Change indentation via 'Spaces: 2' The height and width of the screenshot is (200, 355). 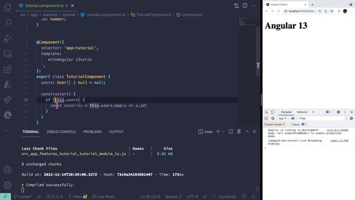pyautogui.click(x=173, y=197)
